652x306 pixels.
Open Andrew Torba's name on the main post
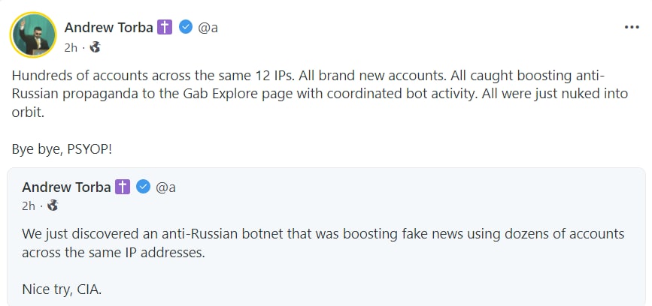coord(108,28)
